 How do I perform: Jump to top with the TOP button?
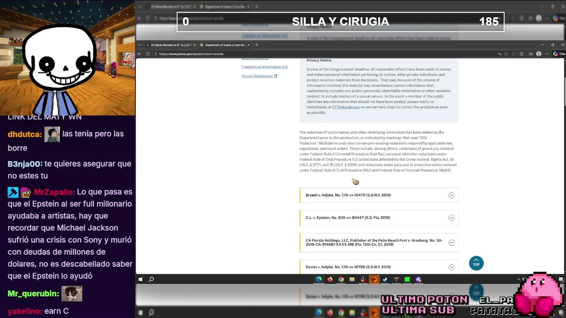(x=476, y=263)
